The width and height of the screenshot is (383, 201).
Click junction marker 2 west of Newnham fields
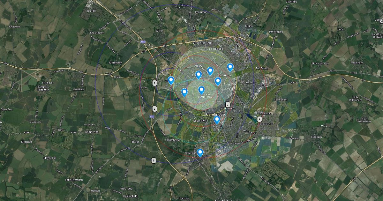coord(154,109)
